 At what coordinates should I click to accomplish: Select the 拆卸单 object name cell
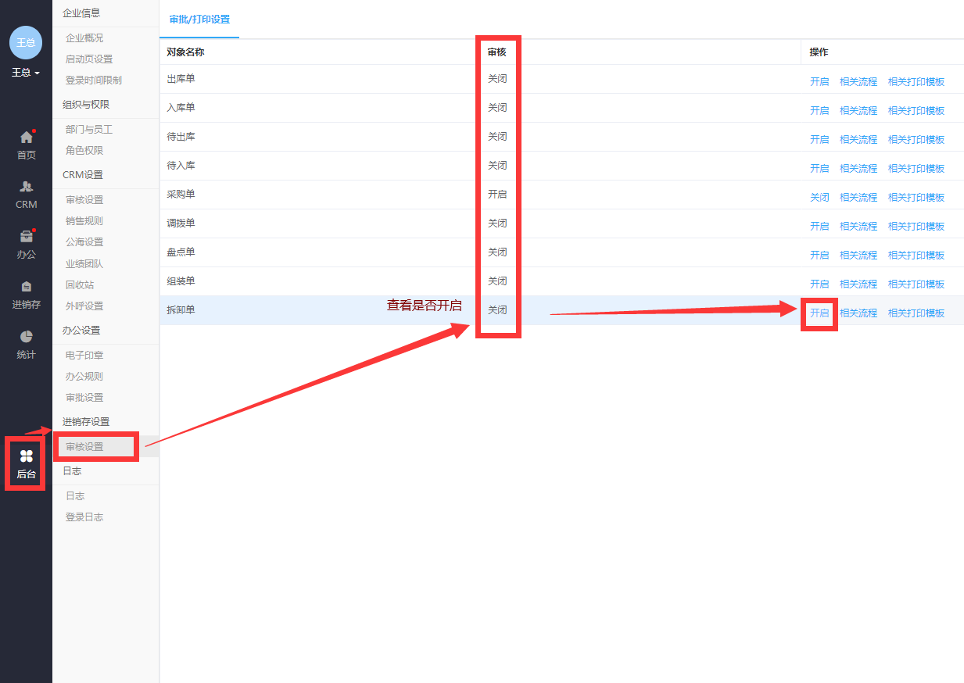[181, 309]
